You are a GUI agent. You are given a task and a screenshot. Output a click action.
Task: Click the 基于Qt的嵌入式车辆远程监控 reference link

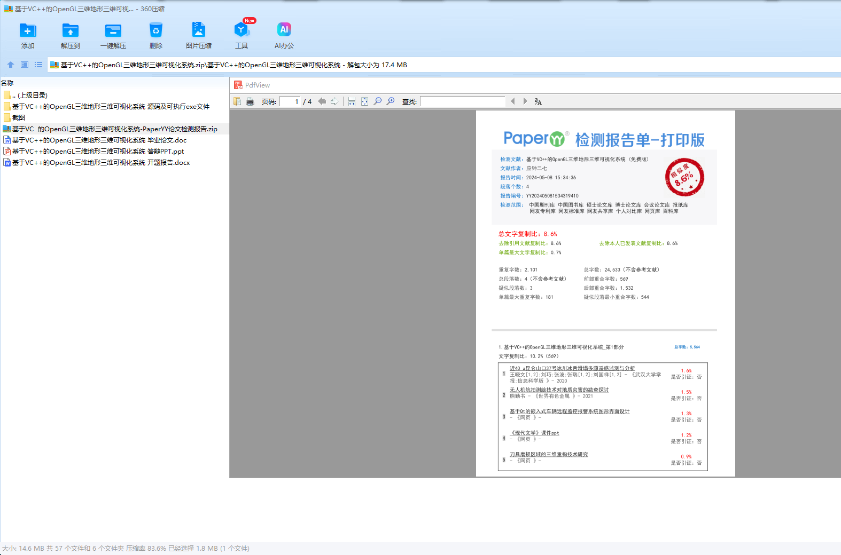pos(570,411)
